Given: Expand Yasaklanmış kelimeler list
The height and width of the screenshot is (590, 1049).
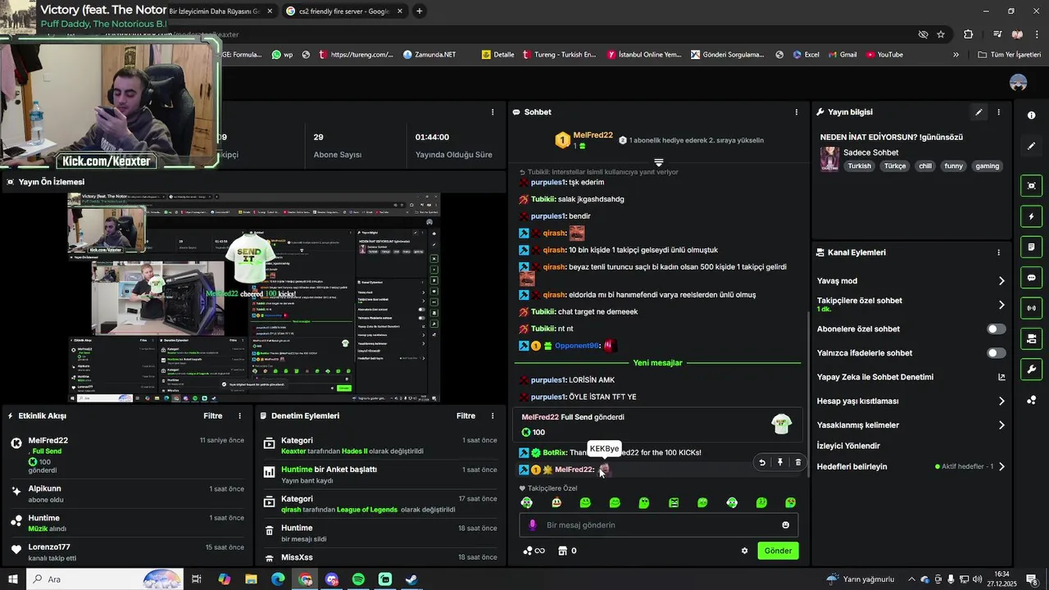Looking at the screenshot, I should [1001, 425].
